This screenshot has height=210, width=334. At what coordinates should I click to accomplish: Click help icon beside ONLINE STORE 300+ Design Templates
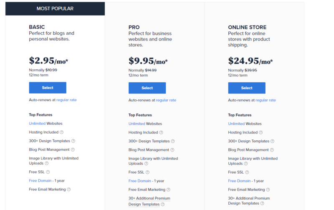(272, 141)
